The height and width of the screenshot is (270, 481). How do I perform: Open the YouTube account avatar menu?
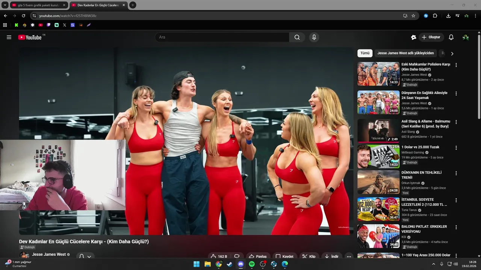pos(466,37)
